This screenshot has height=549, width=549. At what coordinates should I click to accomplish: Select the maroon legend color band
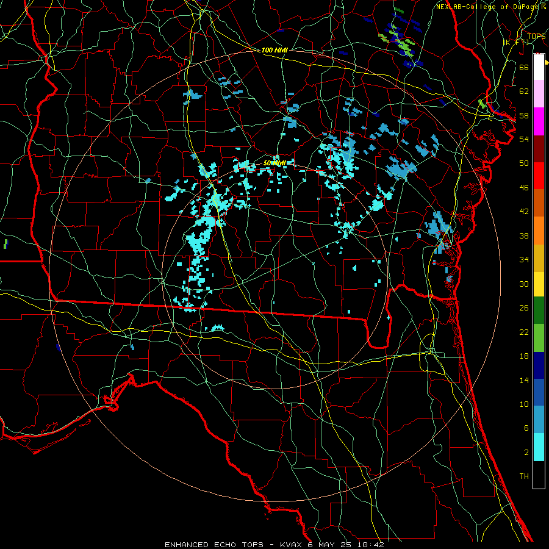coord(539,149)
